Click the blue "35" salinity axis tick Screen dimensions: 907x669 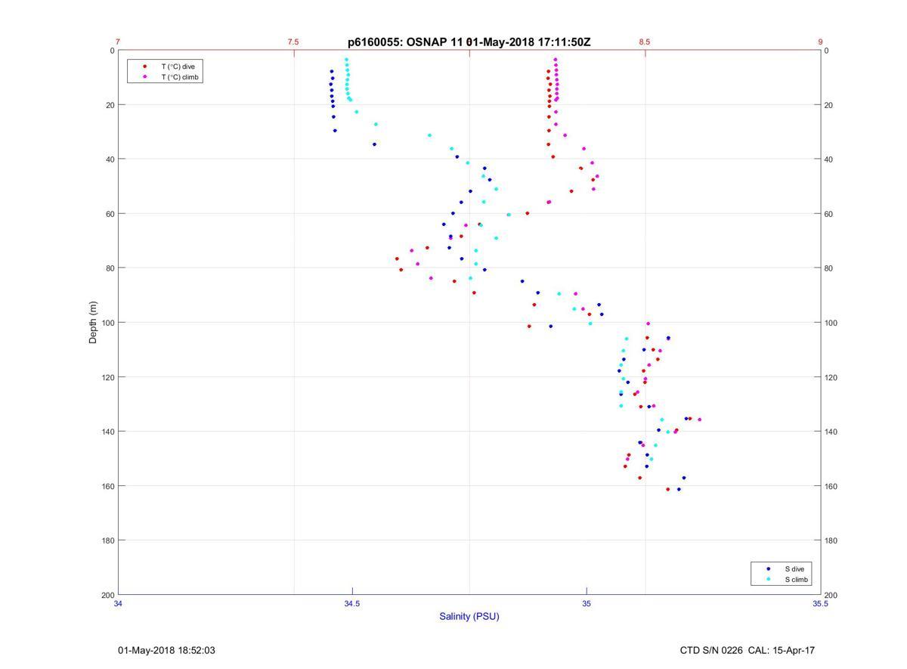(587, 603)
